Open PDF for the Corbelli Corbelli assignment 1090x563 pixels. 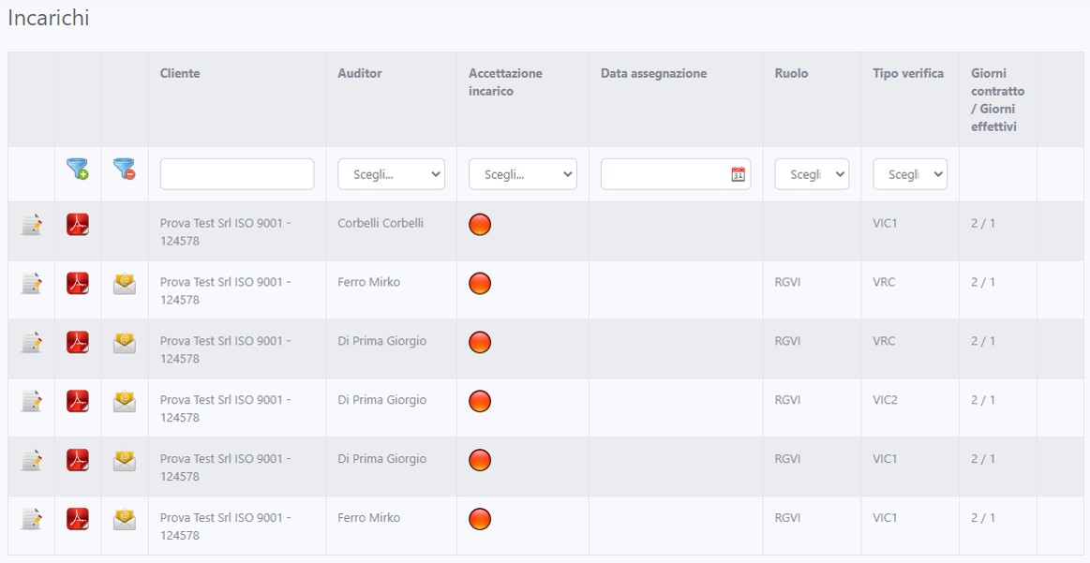click(x=78, y=225)
